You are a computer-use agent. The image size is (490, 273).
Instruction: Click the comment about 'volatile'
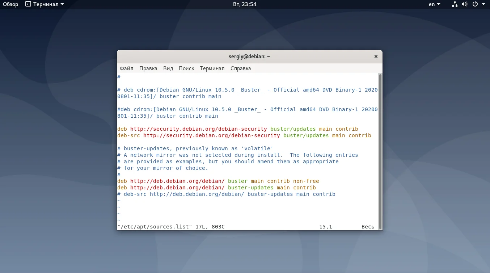(x=195, y=148)
